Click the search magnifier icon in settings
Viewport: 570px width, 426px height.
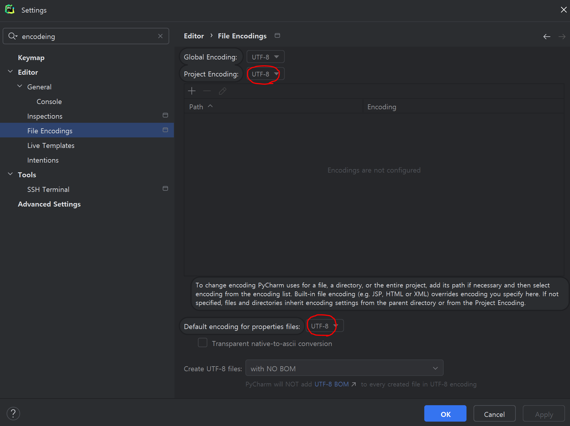click(13, 36)
